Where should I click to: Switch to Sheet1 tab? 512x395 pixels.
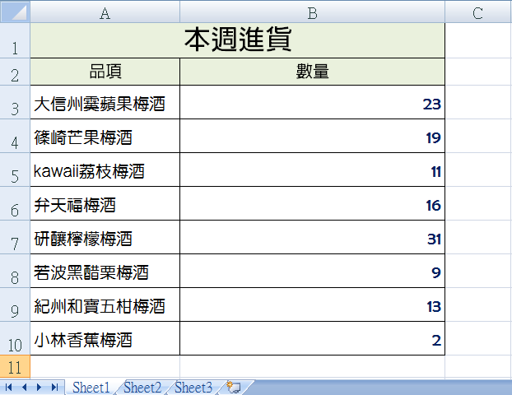[x=91, y=388]
